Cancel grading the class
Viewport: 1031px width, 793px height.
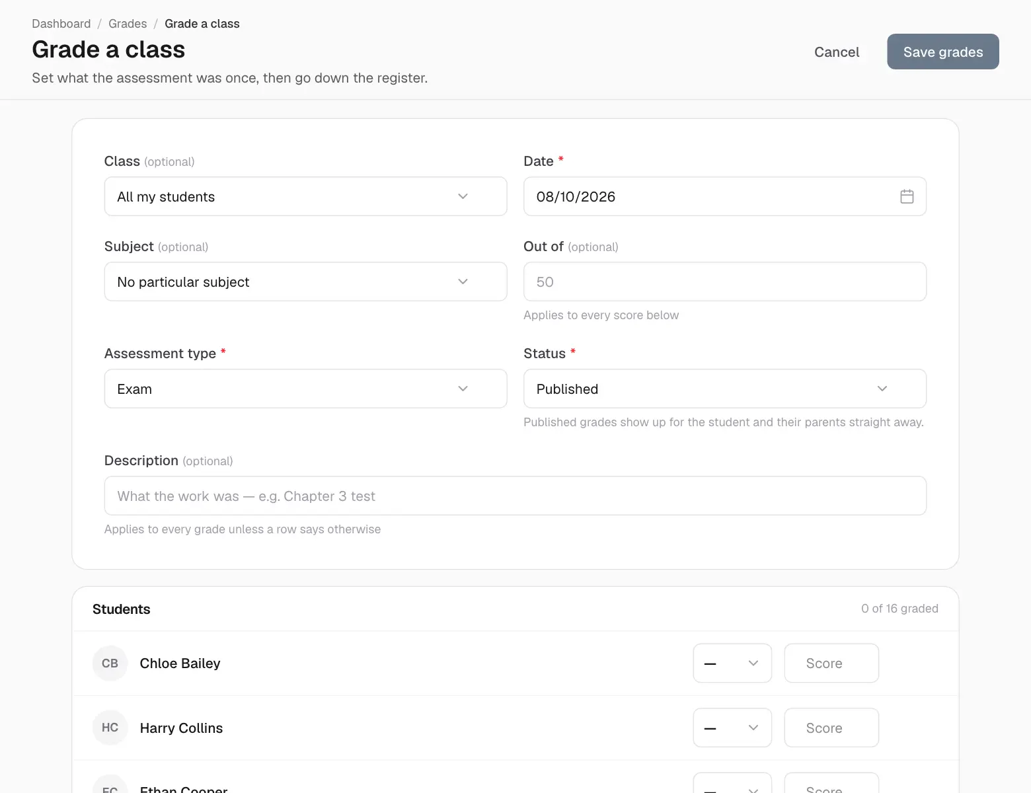point(836,52)
